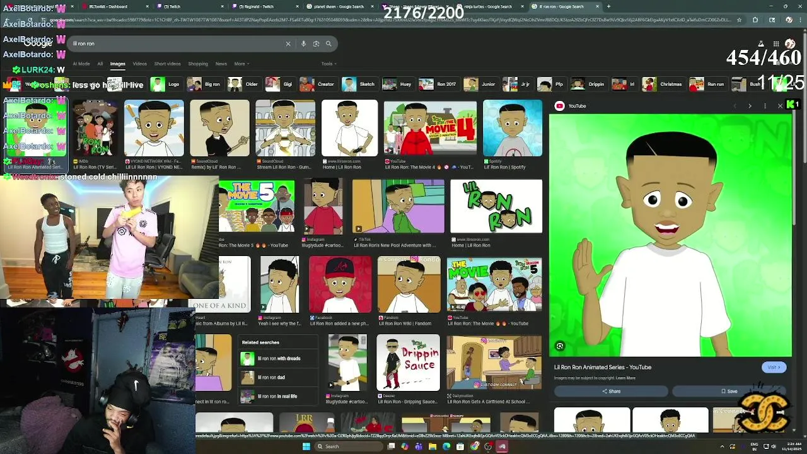Image resolution: width=807 pixels, height=454 pixels.
Task: Switch to the All results tab
Action: (100, 64)
